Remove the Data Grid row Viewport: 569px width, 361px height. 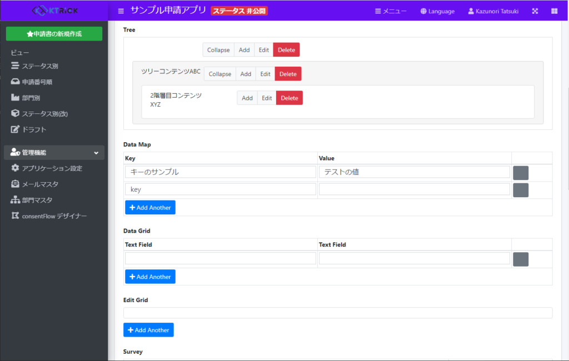[521, 259]
